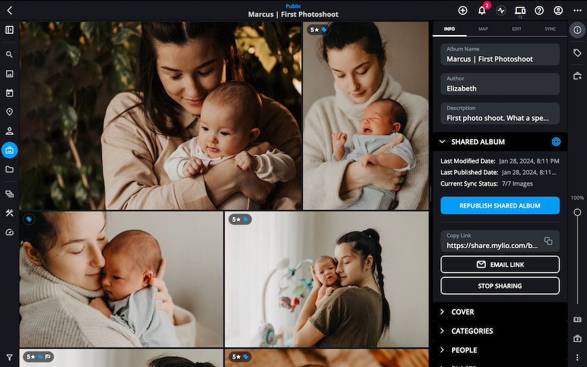587x367 pixels.
Task: Click Republish Shared Album button
Action: (x=500, y=206)
